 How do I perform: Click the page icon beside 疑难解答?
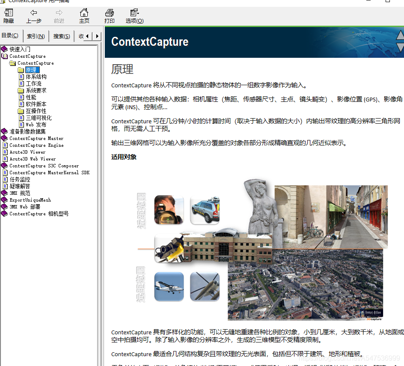pyautogui.click(x=5, y=186)
